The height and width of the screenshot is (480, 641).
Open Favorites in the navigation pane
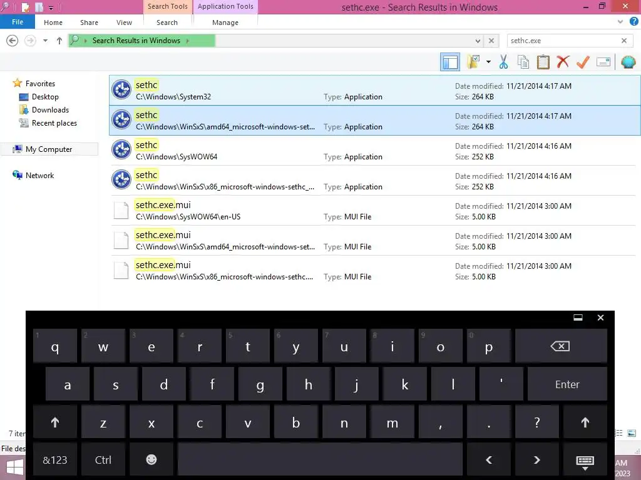pyautogui.click(x=40, y=83)
